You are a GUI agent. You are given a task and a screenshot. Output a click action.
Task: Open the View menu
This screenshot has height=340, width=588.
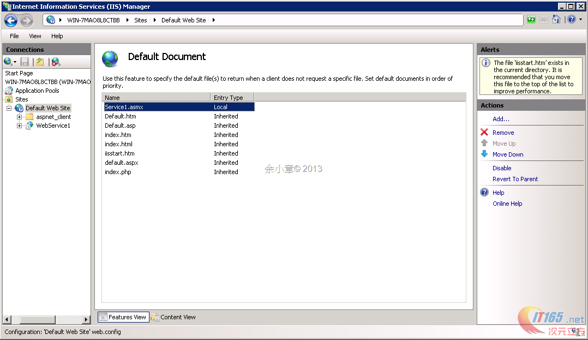35,36
